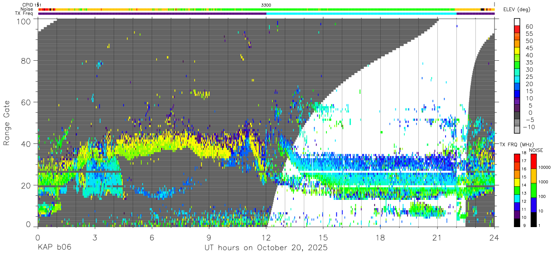
Task: Click the "Noise" row label beside top strip
Action: tap(27, 9)
